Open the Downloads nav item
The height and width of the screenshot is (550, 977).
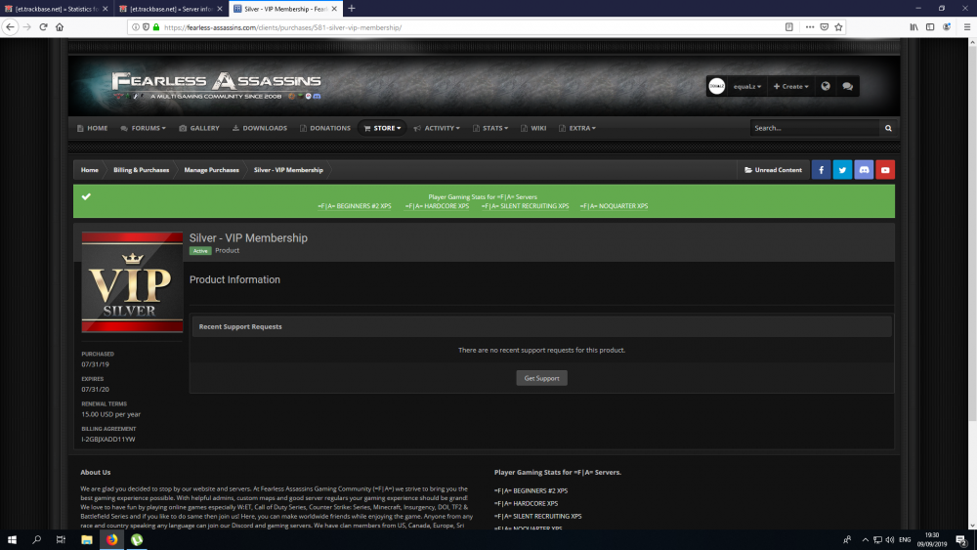(x=260, y=128)
